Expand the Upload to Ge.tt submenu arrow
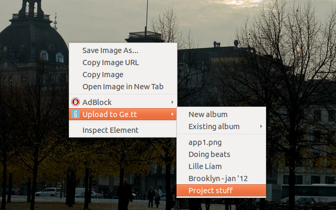This screenshot has height=210, width=336. pyautogui.click(x=172, y=114)
